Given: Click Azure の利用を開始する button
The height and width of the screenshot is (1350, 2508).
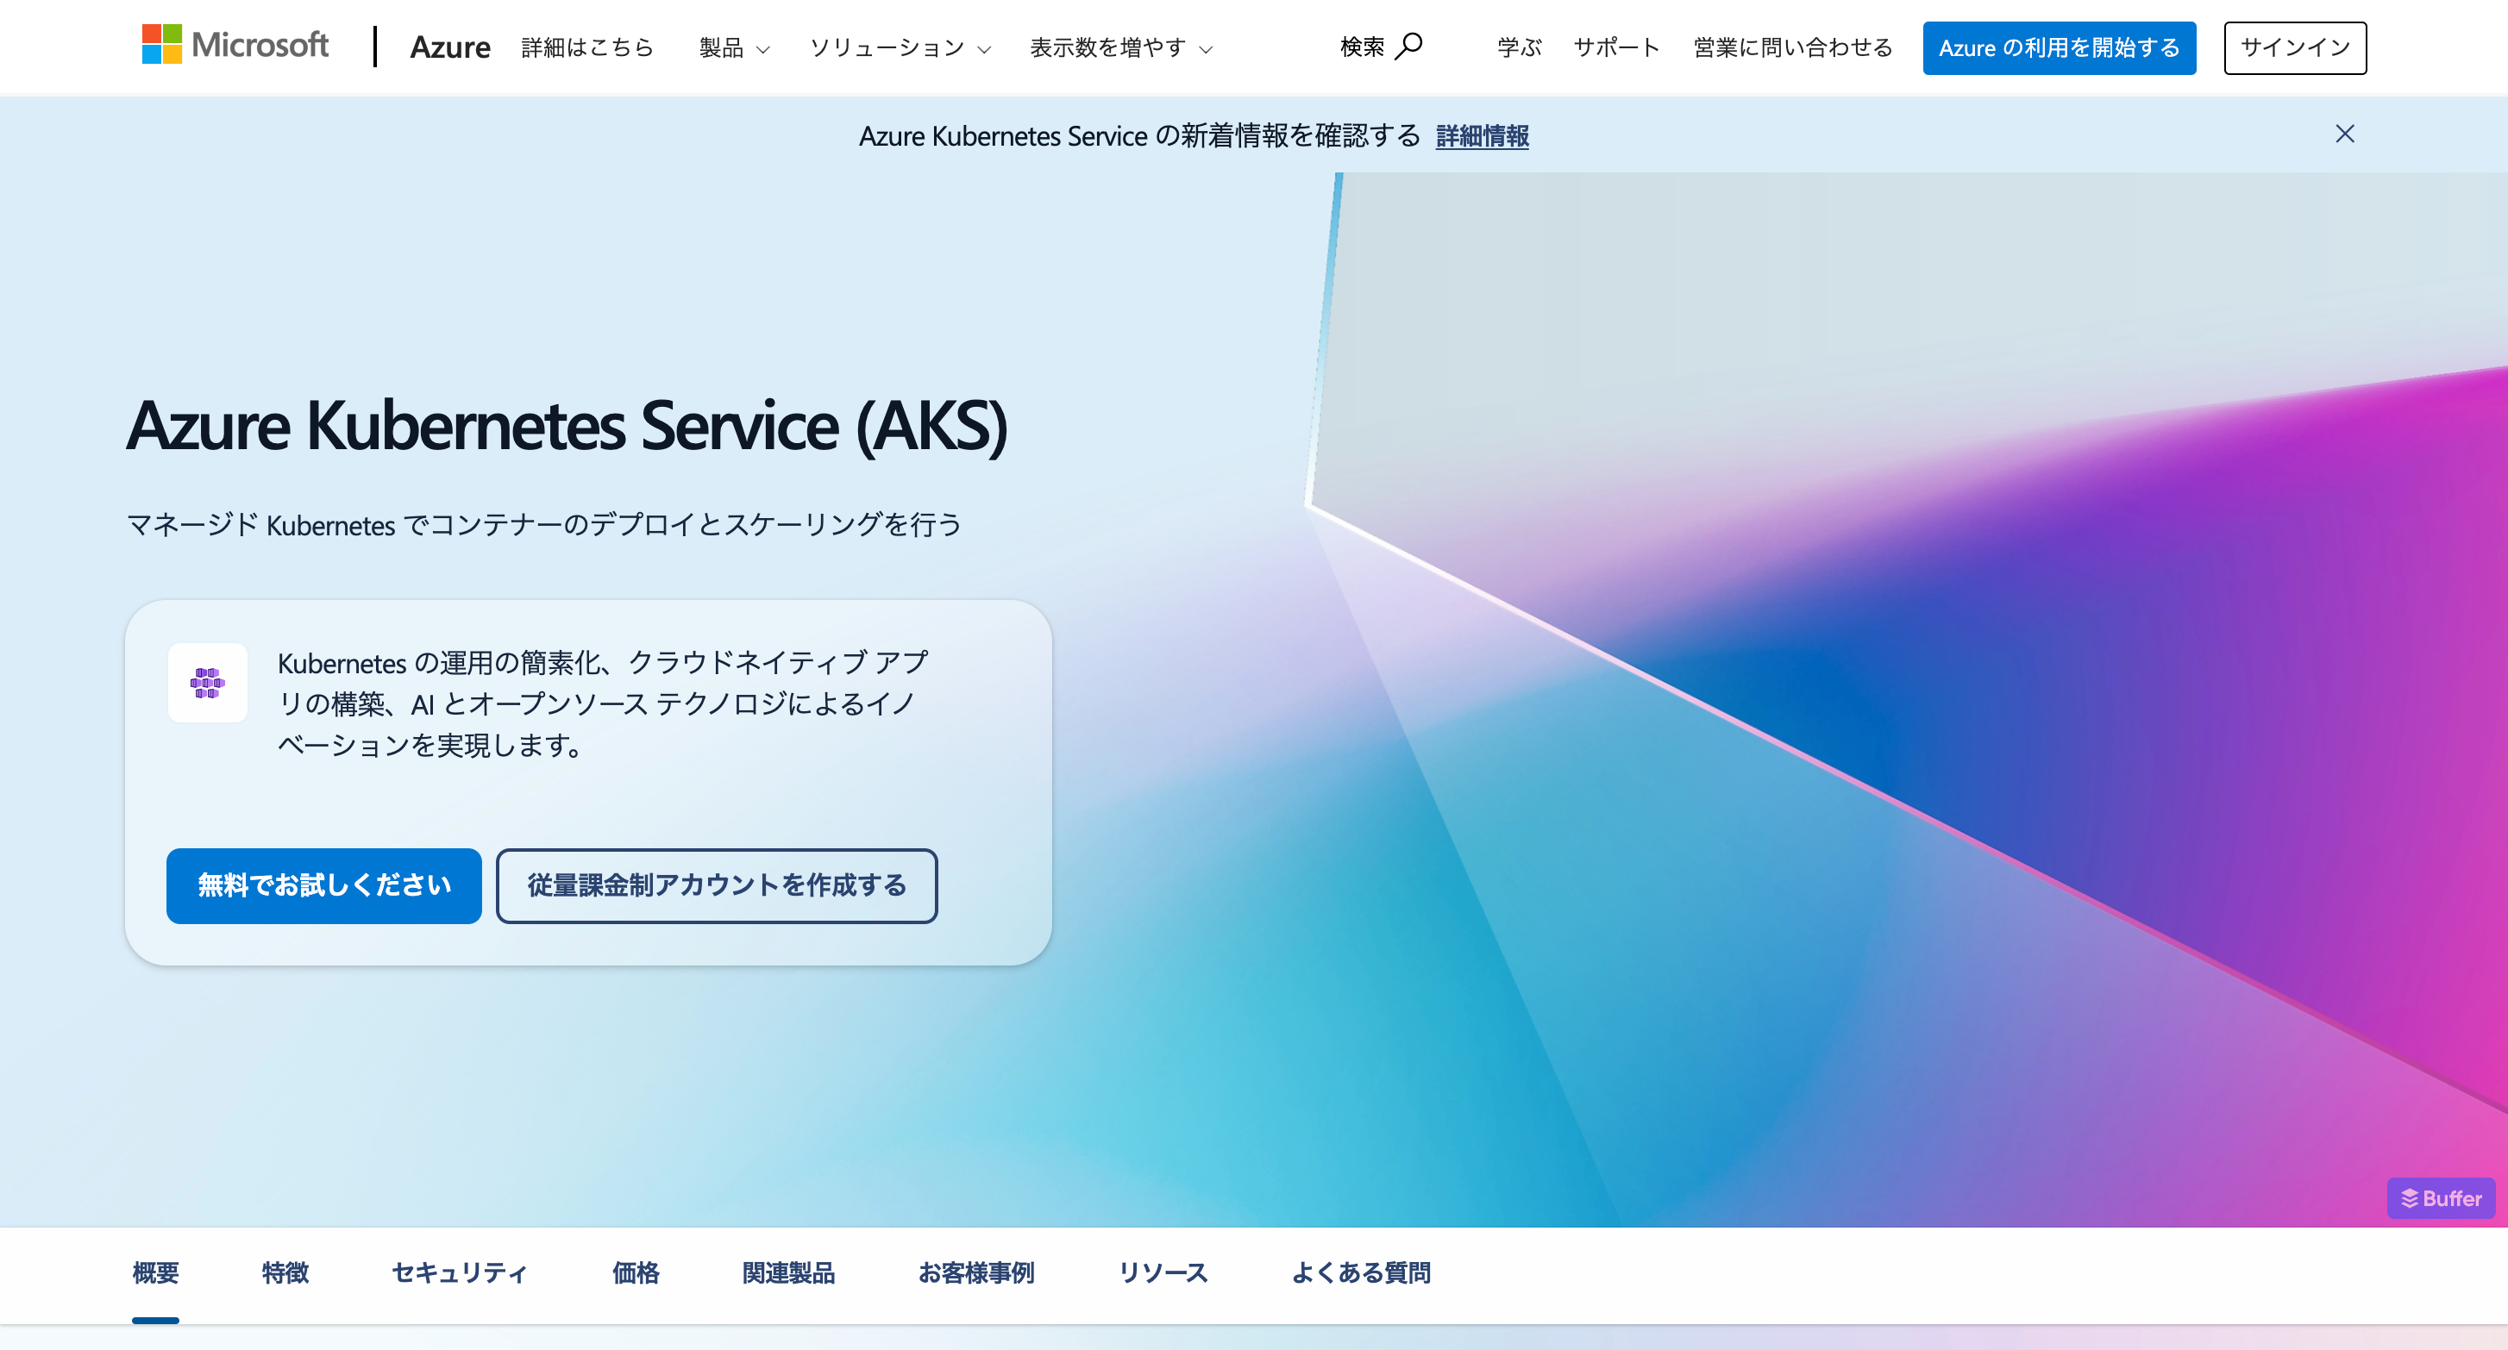Looking at the screenshot, I should (x=2060, y=47).
